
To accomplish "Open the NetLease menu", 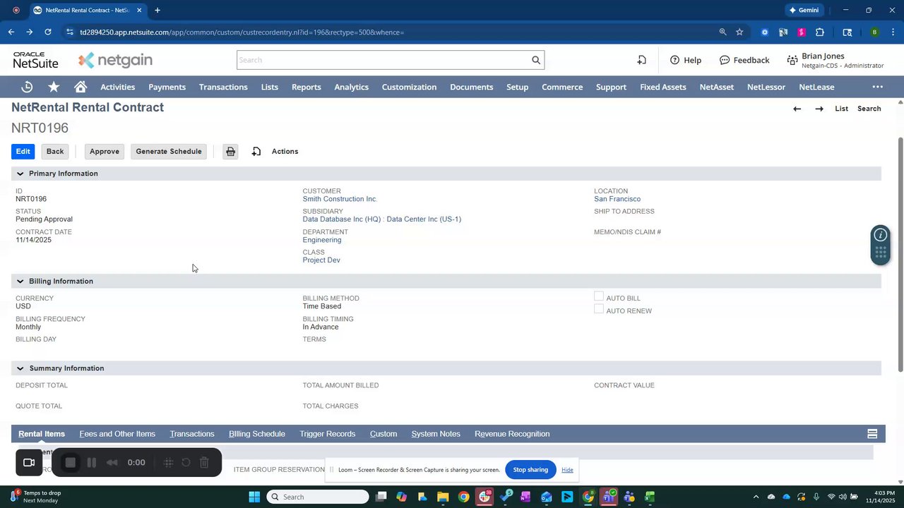I will (816, 87).
